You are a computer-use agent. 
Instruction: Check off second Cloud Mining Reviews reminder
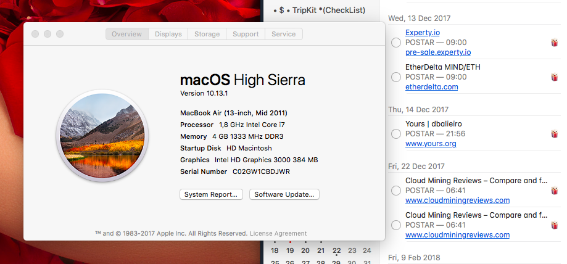click(396, 225)
